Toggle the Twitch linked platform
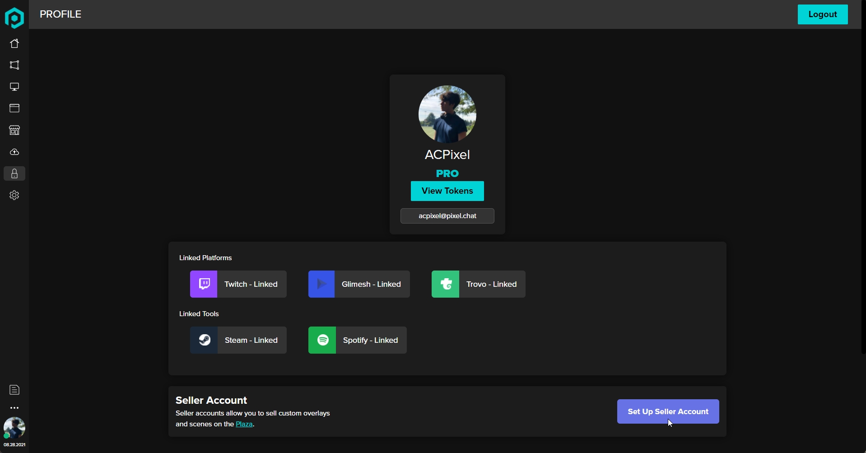The width and height of the screenshot is (866, 453). coord(238,284)
